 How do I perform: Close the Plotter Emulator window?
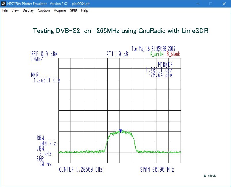224,4
